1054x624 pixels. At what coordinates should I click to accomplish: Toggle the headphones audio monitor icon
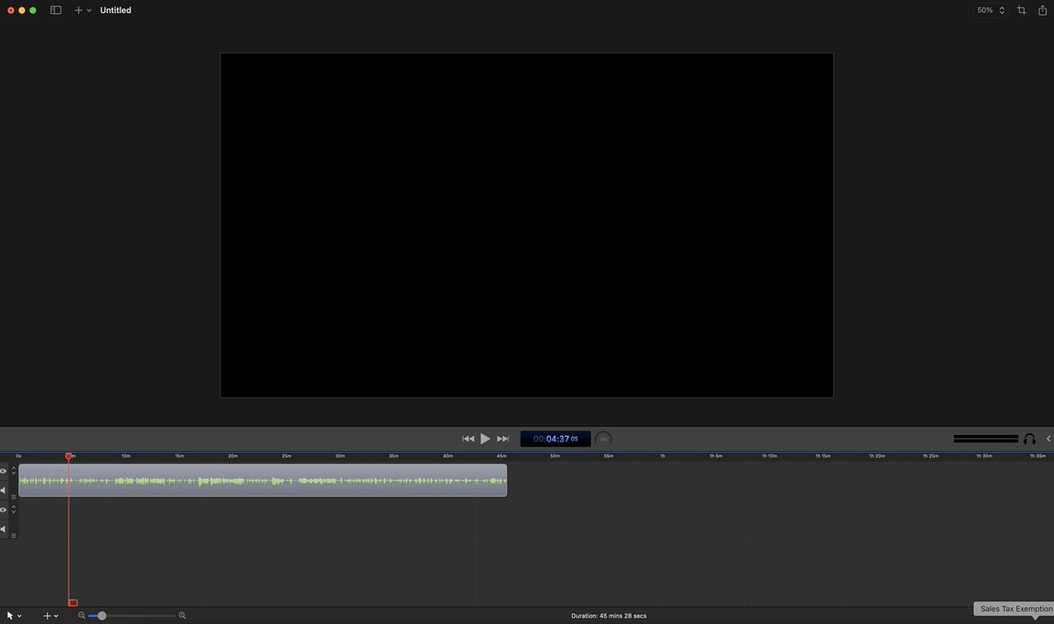(1029, 439)
